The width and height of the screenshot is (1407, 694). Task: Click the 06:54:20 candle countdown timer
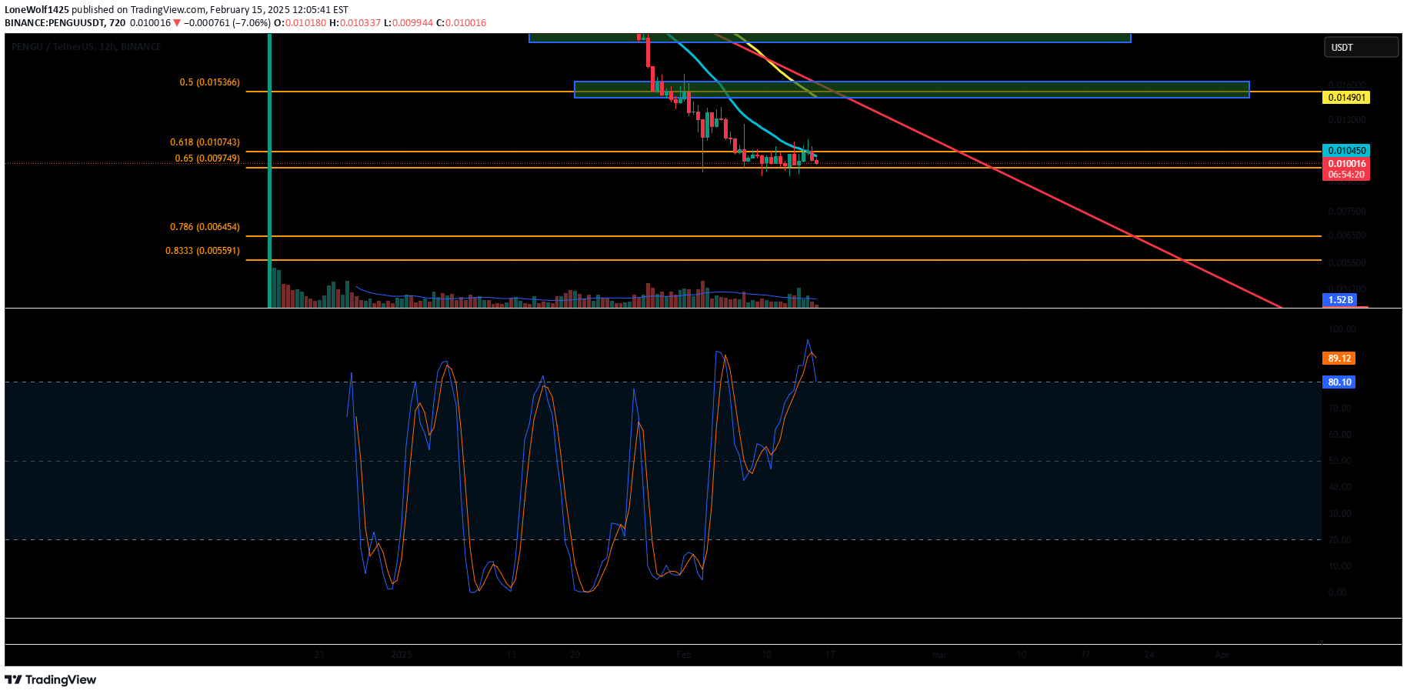(x=1346, y=175)
